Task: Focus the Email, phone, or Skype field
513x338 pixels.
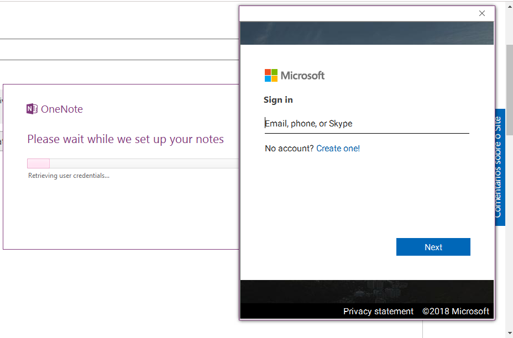Action: [x=367, y=124]
